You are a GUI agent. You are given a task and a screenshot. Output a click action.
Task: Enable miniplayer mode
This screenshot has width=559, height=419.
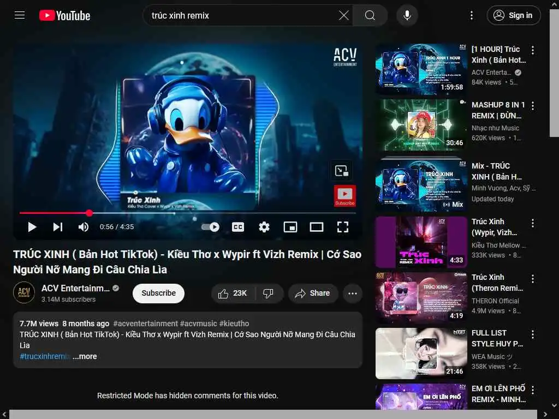point(290,227)
